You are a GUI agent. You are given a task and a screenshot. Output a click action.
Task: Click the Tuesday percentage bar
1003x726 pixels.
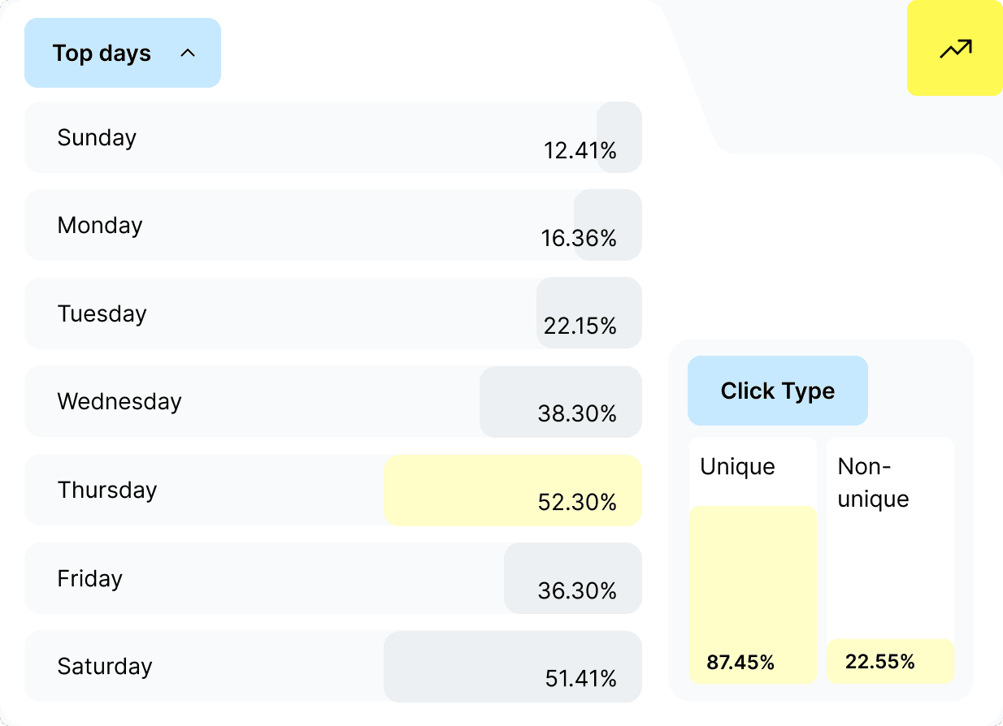tap(588, 313)
